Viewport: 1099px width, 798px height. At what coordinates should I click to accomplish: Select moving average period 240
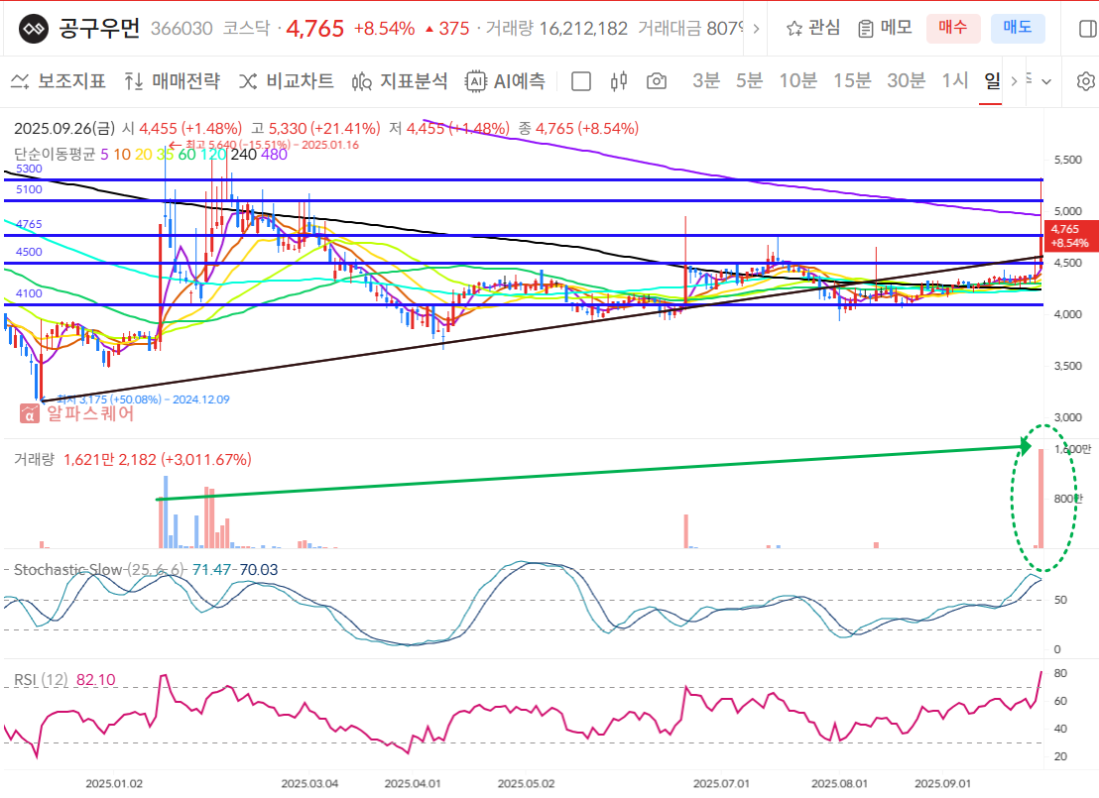click(243, 154)
